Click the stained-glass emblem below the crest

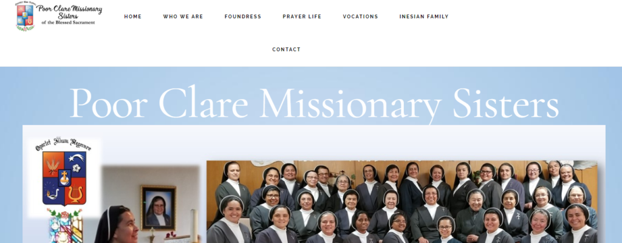point(64,230)
